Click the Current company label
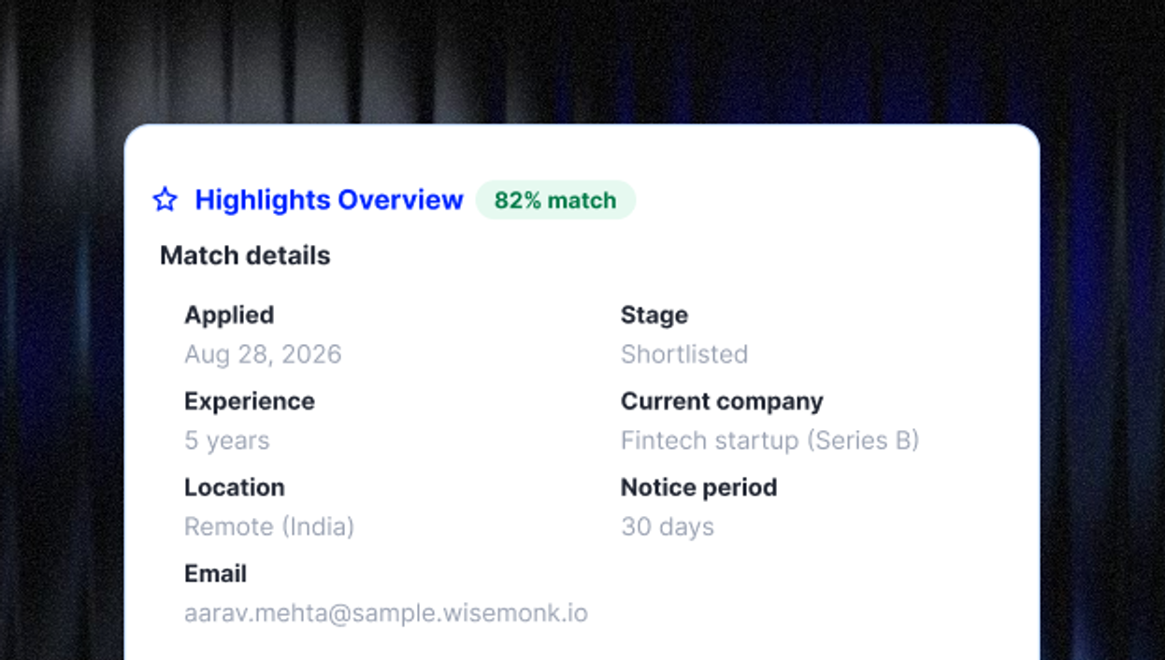This screenshot has width=1165, height=660. [x=722, y=401]
